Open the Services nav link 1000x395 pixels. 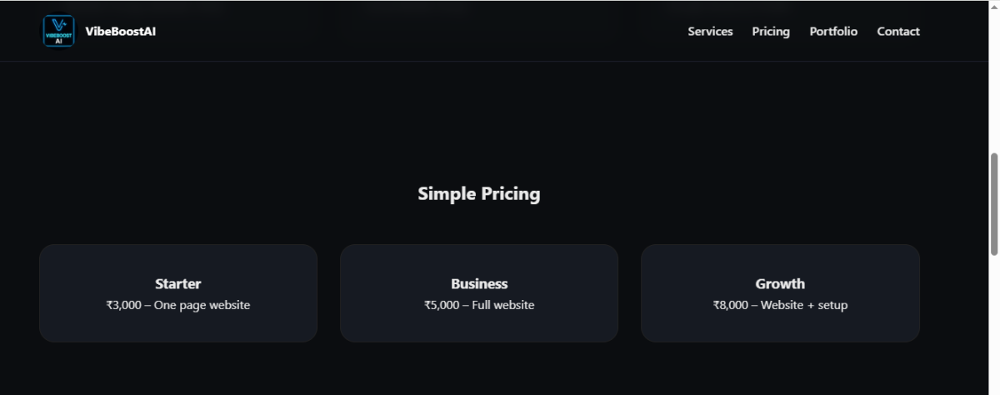pos(710,32)
